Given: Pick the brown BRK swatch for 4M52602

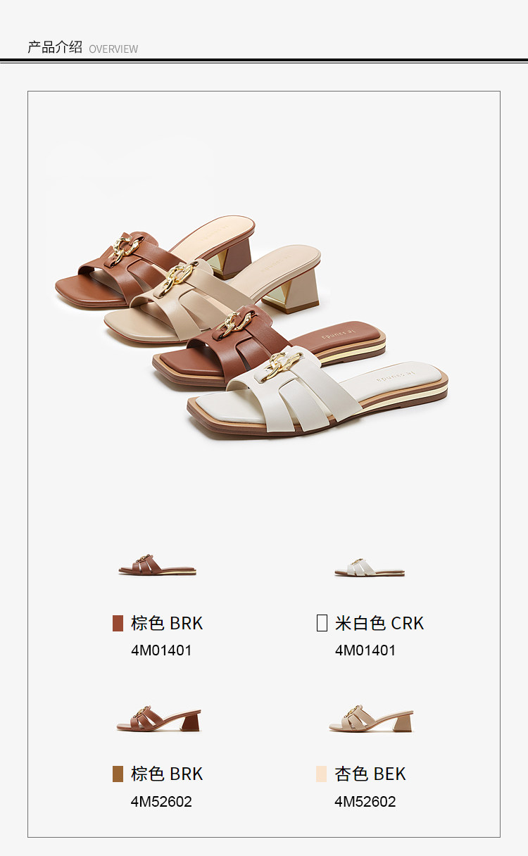Looking at the screenshot, I should [x=118, y=774].
